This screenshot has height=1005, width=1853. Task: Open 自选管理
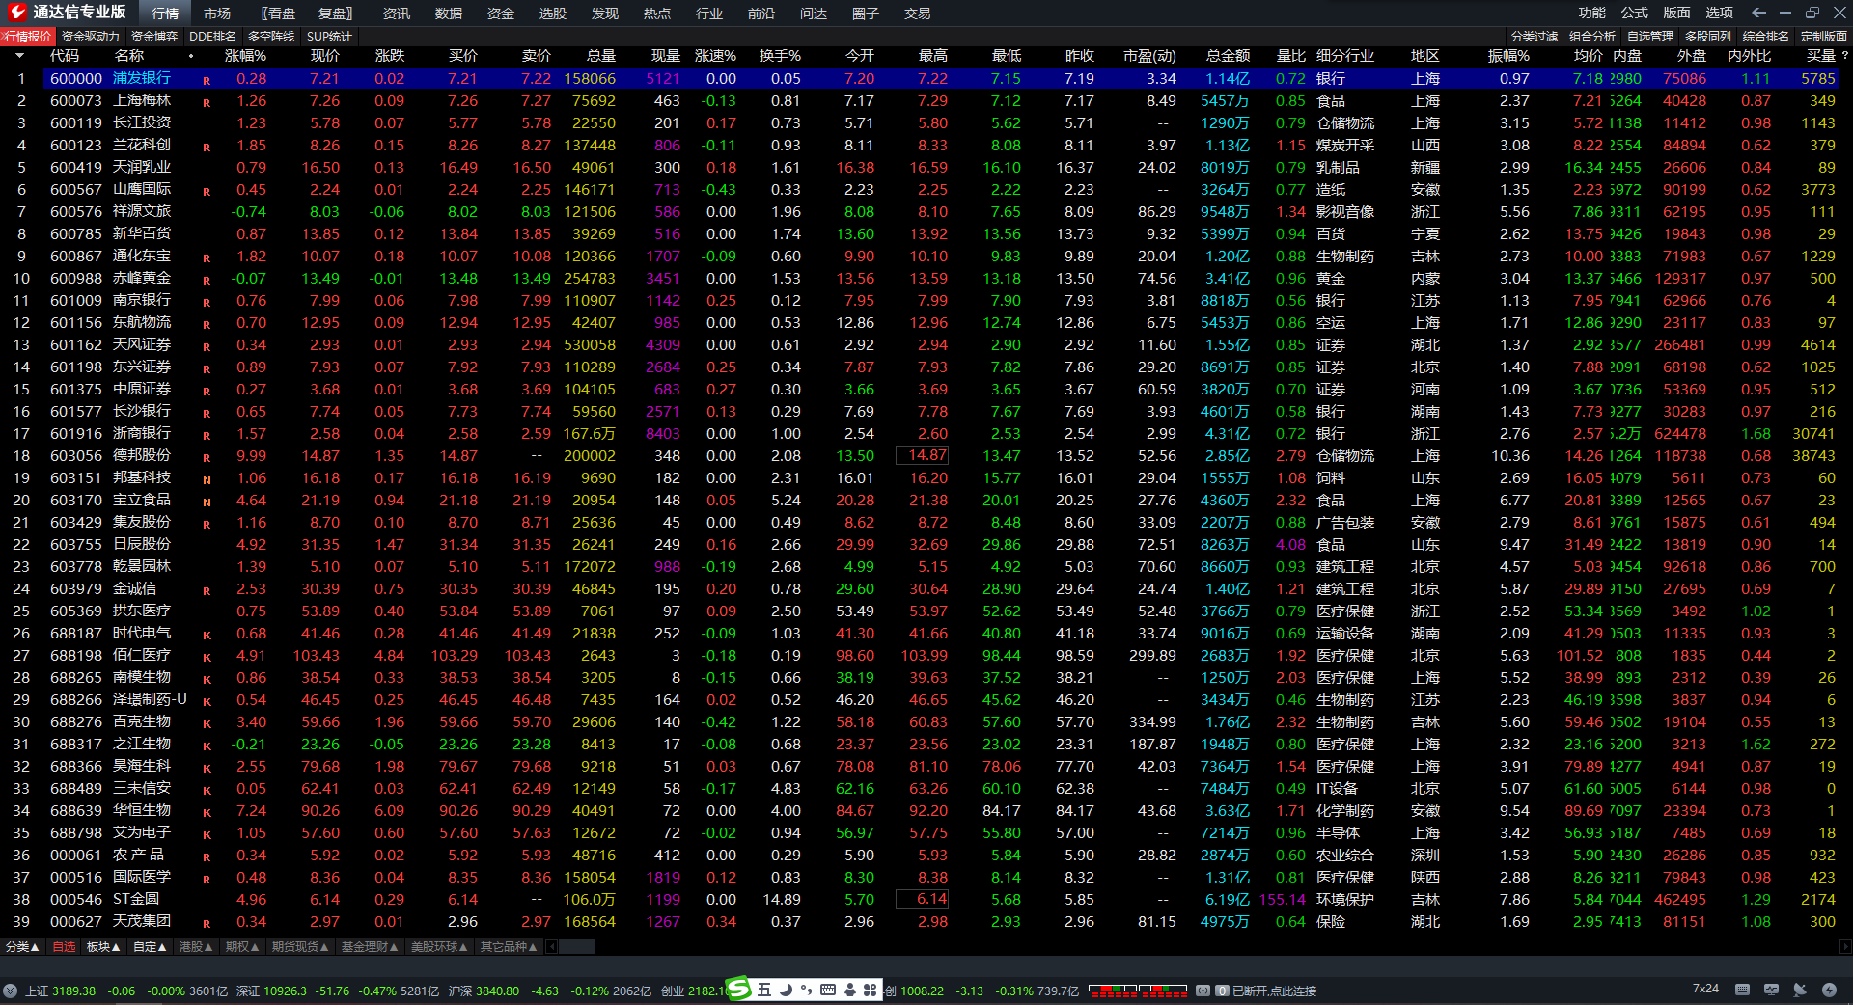point(1650,37)
